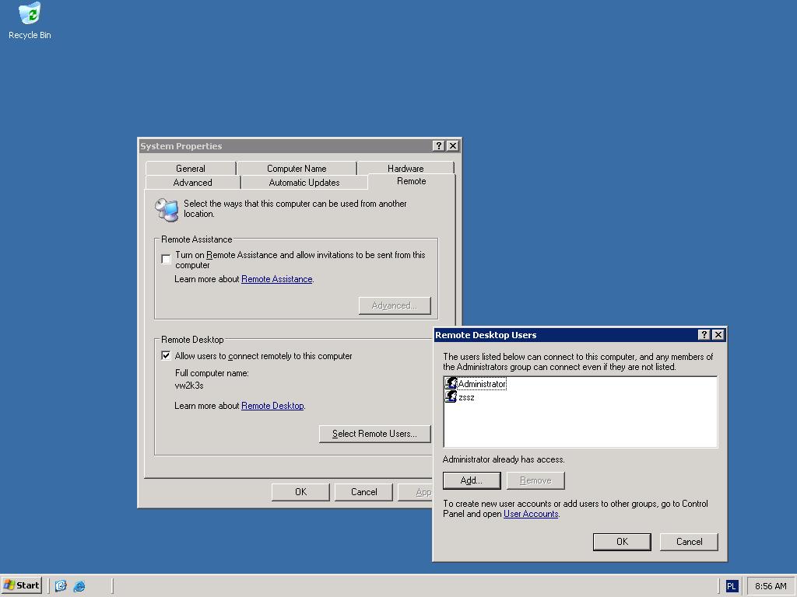Open the Advanced tab
Image resolution: width=797 pixels, height=597 pixels.
click(x=193, y=182)
